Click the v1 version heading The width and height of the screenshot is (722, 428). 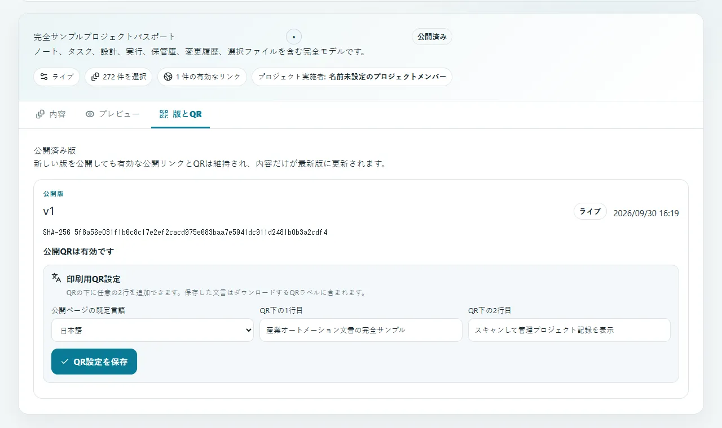[49, 212]
